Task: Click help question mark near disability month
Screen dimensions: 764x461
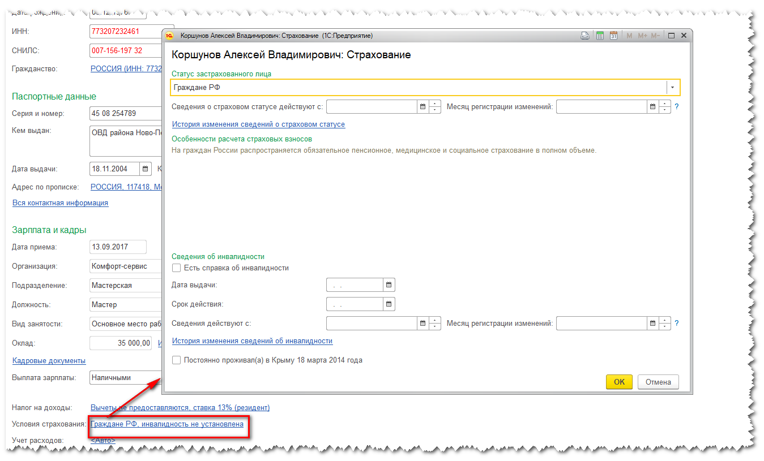Action: pyautogui.click(x=677, y=324)
